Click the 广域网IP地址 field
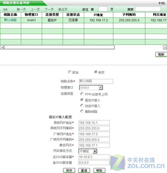This screenshot has height=173, width=167. point(94,134)
